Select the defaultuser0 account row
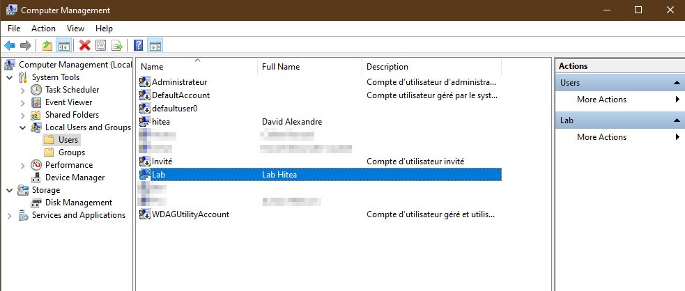 (319, 108)
